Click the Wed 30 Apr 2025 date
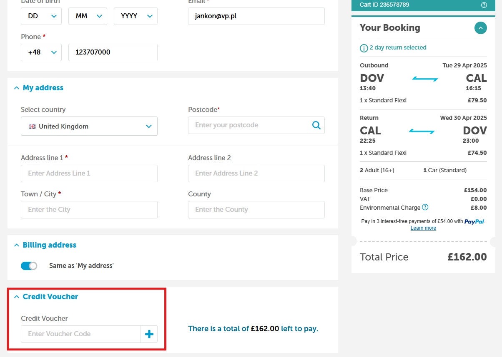Image resolution: width=502 pixels, height=357 pixels. [x=464, y=118]
